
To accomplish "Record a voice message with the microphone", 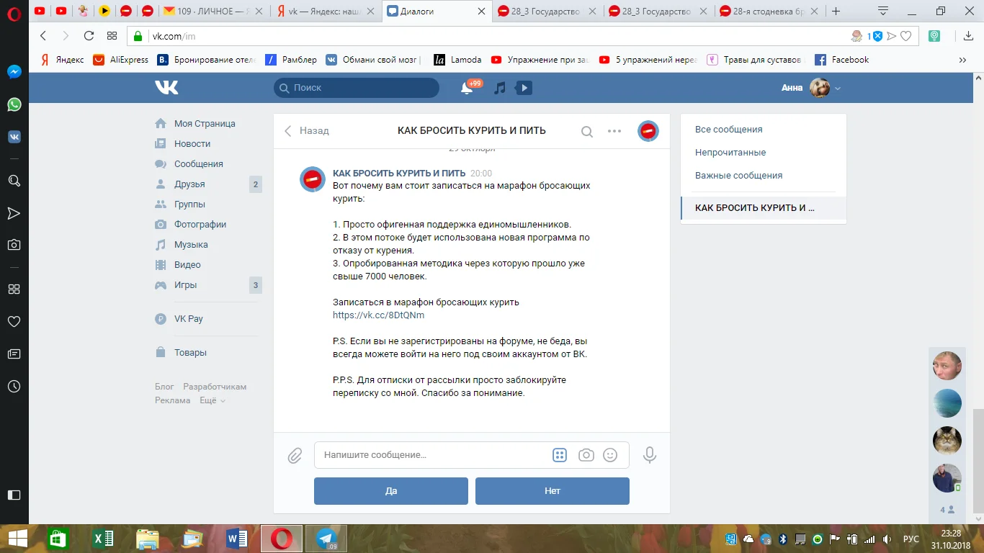I will pos(650,455).
